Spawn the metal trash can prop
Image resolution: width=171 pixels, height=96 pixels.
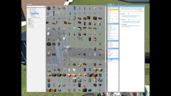click(80, 80)
